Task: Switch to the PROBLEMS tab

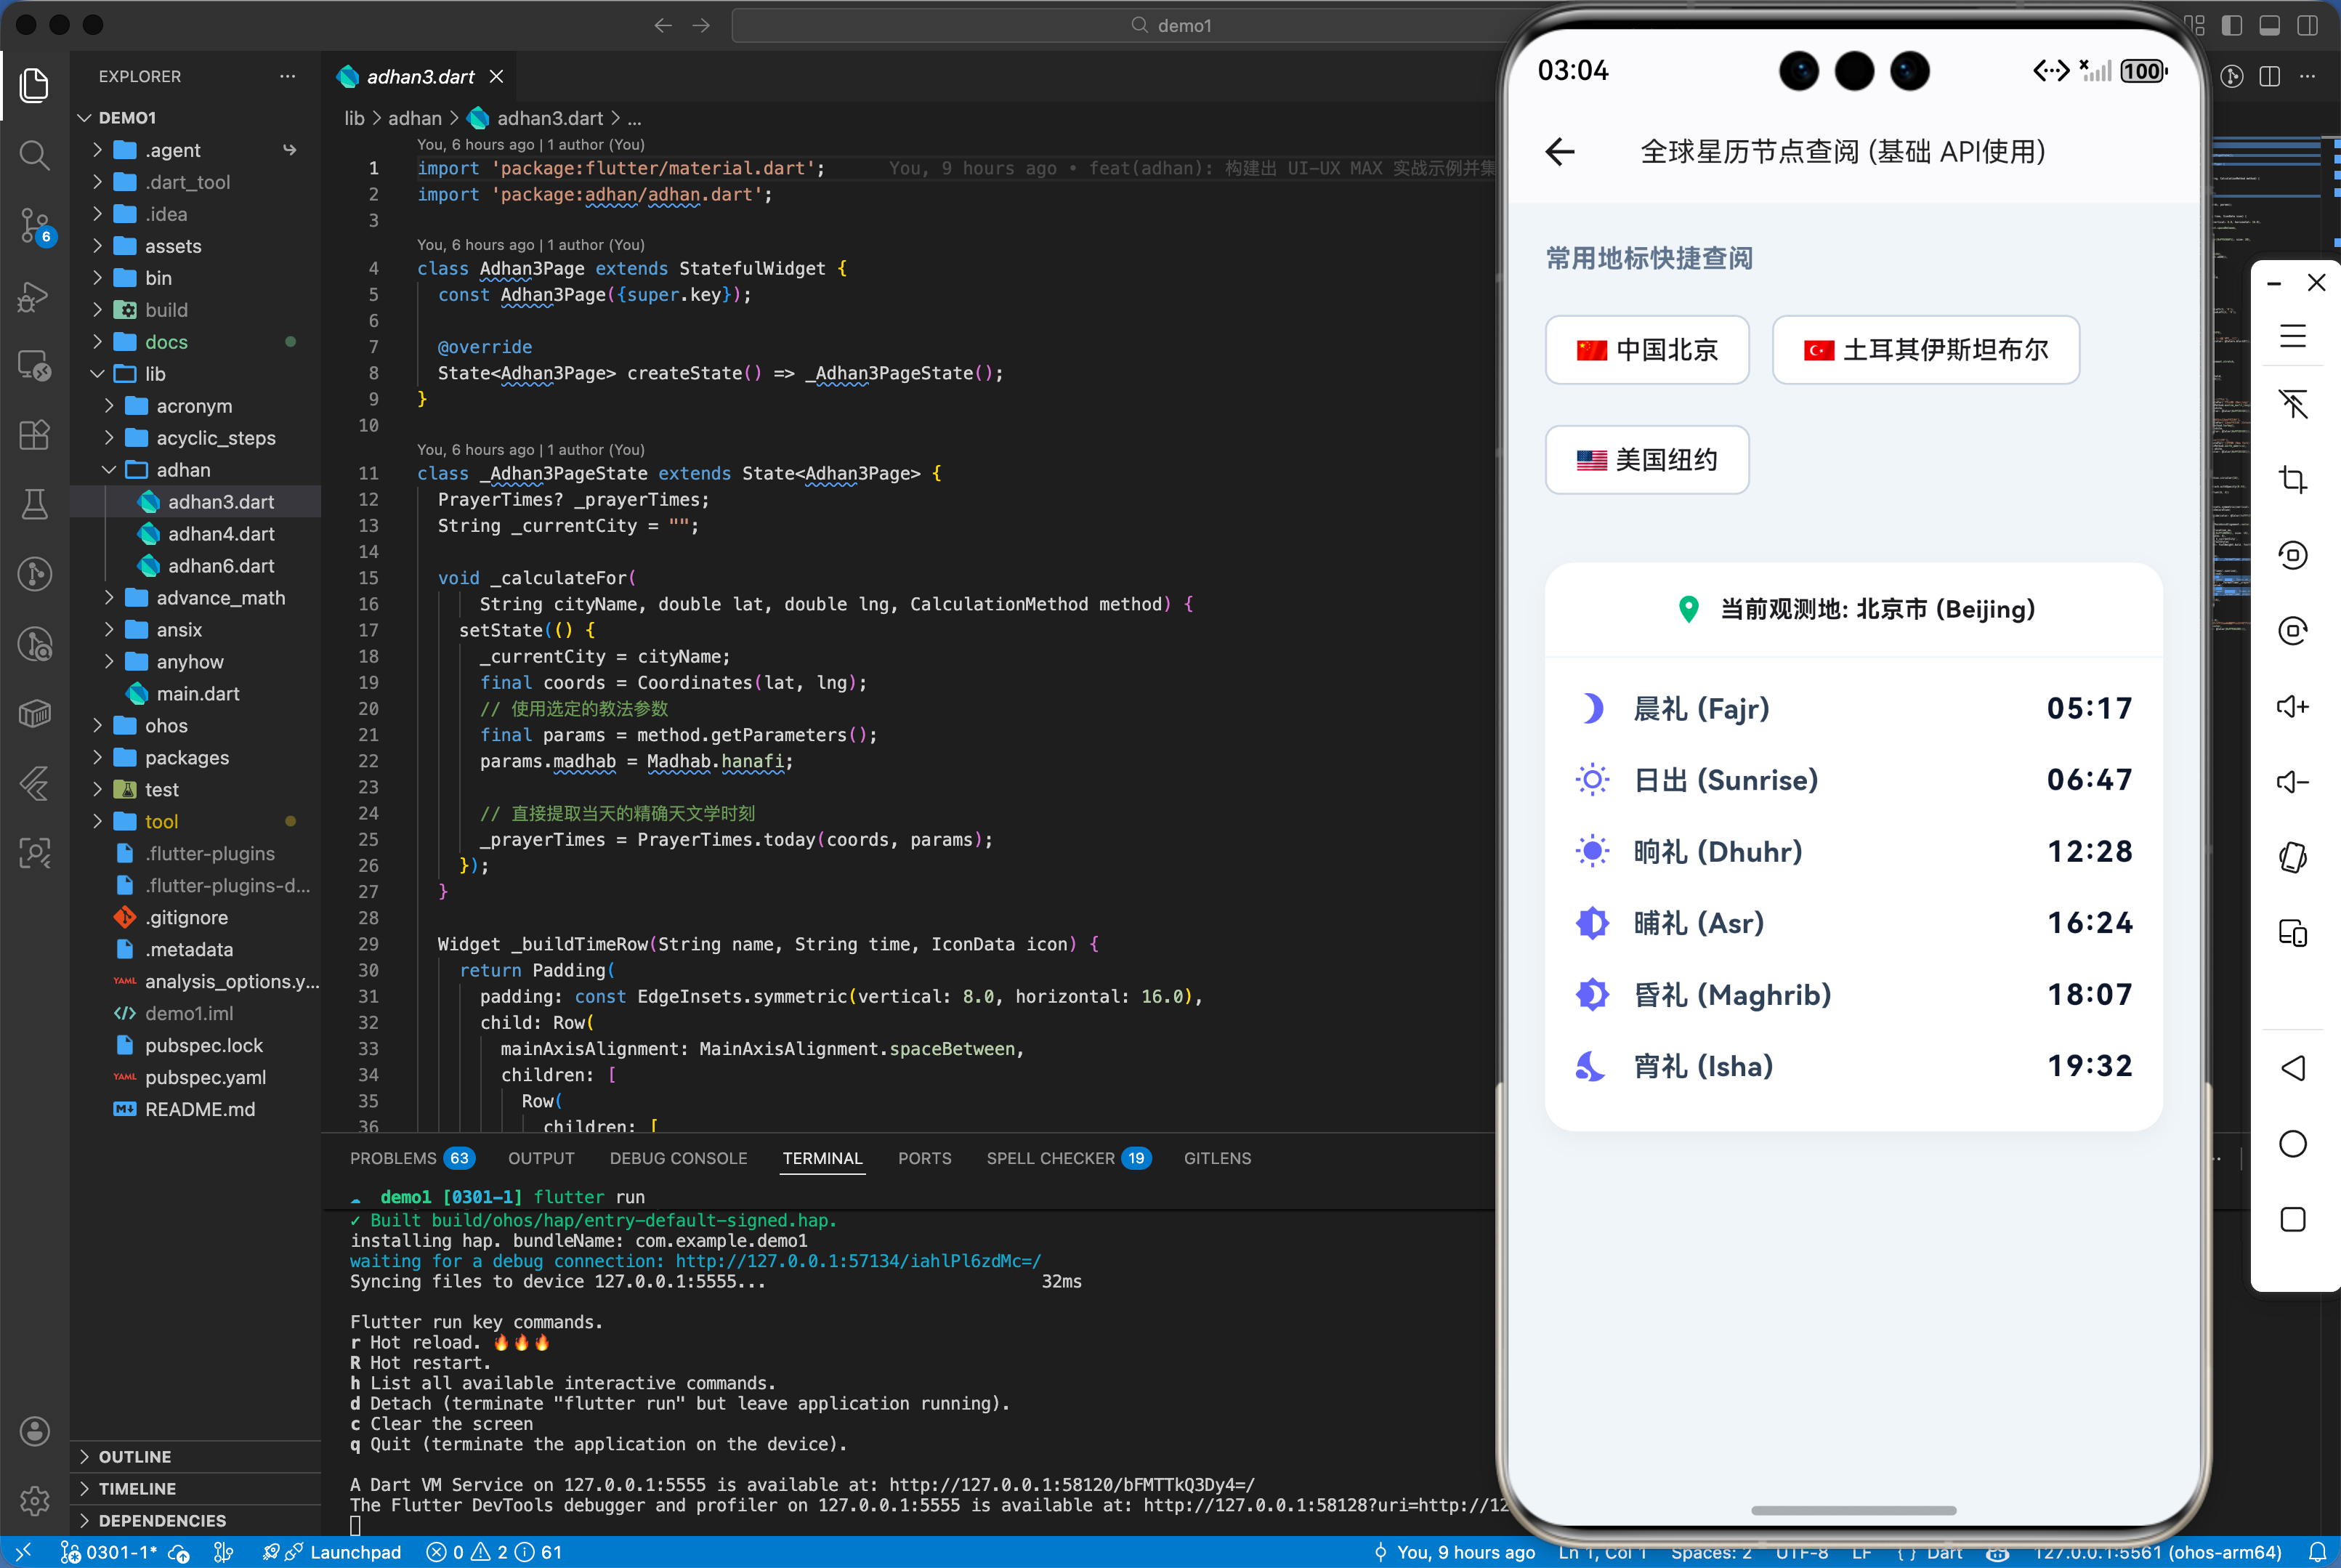Action: tap(393, 1158)
